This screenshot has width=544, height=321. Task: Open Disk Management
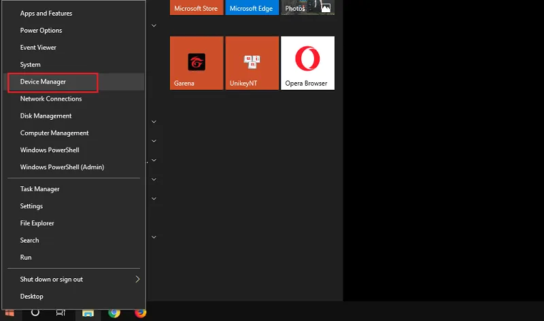[x=46, y=116]
